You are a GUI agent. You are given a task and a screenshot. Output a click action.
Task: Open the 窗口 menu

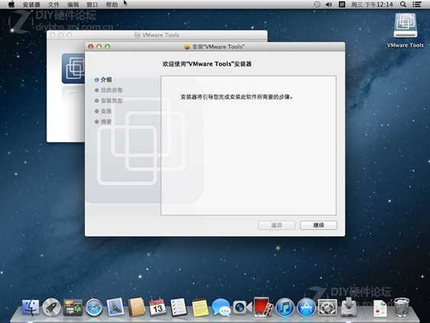pyautogui.click(x=92, y=5)
